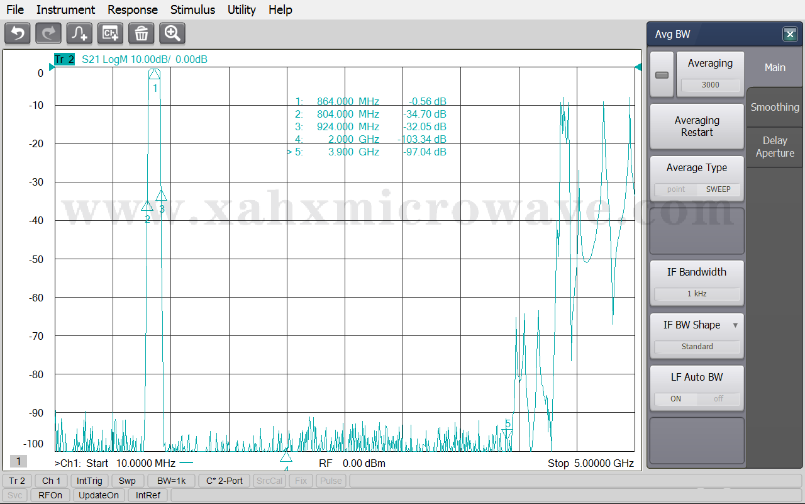Click marker 3 readout 924.000 MHz
This screenshot has width=805, height=504.
(x=348, y=126)
